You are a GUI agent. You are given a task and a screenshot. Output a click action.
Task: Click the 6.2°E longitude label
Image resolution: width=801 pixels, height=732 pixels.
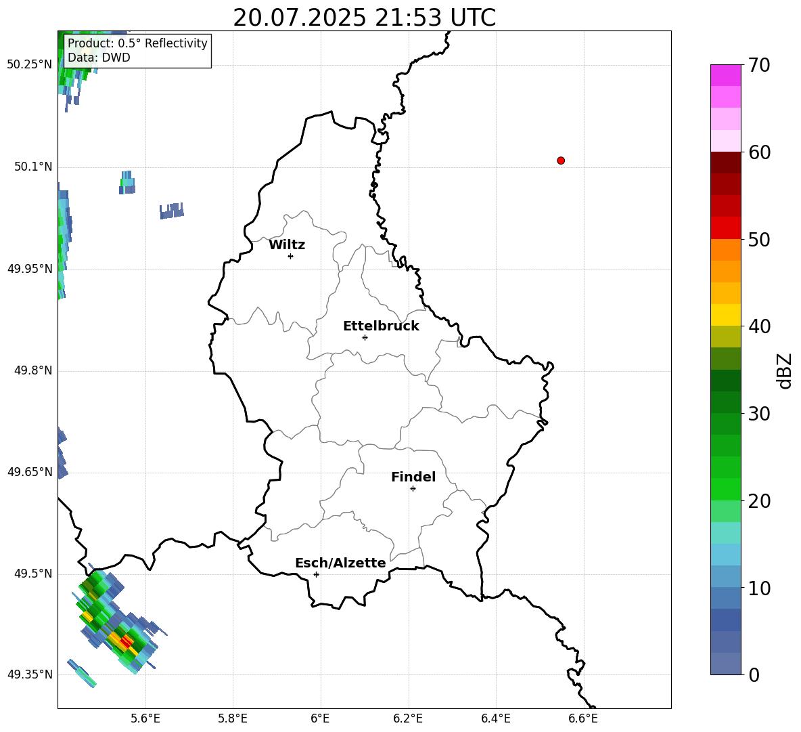(408, 718)
